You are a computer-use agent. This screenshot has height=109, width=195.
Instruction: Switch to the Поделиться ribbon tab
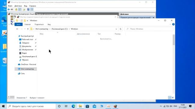39,24
